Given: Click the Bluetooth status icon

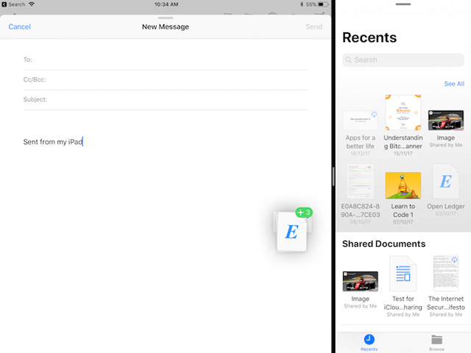Looking at the screenshot, I should (x=302, y=4).
